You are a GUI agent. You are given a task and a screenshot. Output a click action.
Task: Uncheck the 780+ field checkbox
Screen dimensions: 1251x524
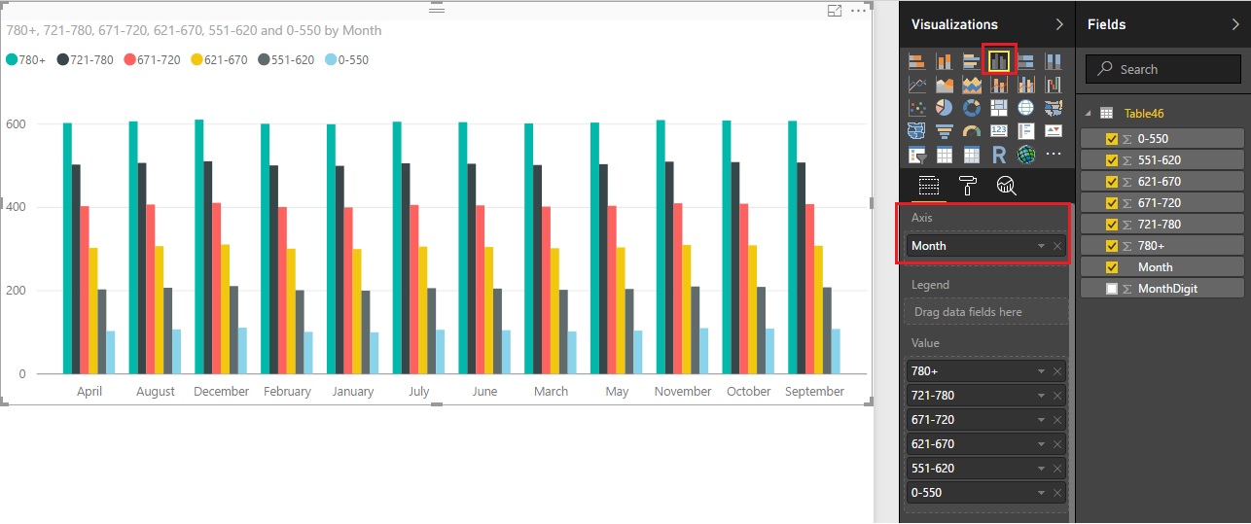click(1112, 246)
